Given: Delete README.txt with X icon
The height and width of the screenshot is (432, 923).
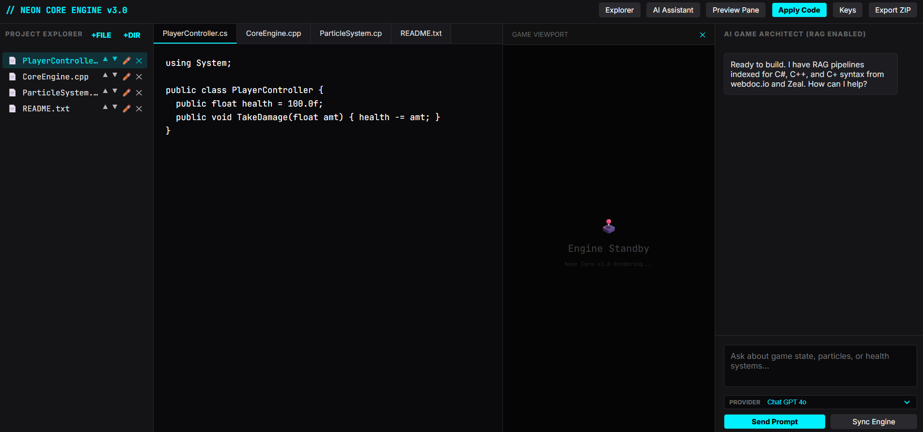Looking at the screenshot, I should 139,108.
